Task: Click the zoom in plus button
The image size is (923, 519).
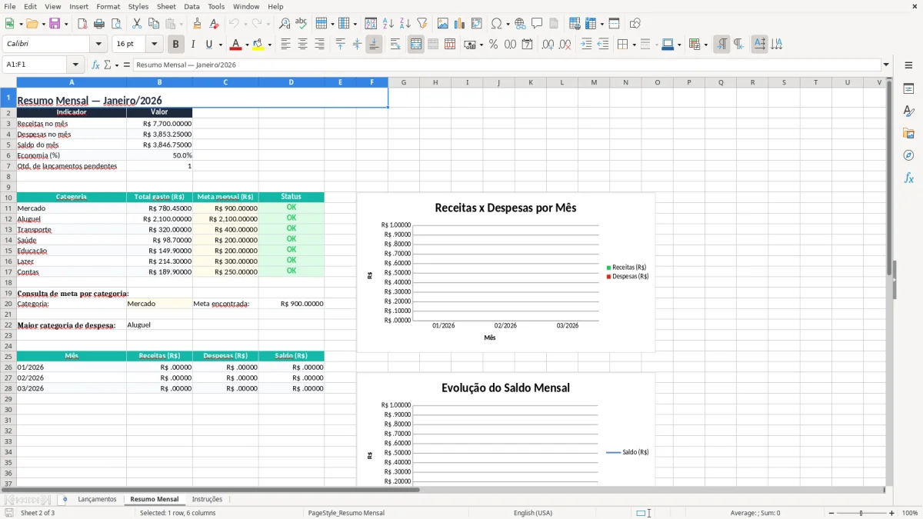Action: coord(892,513)
